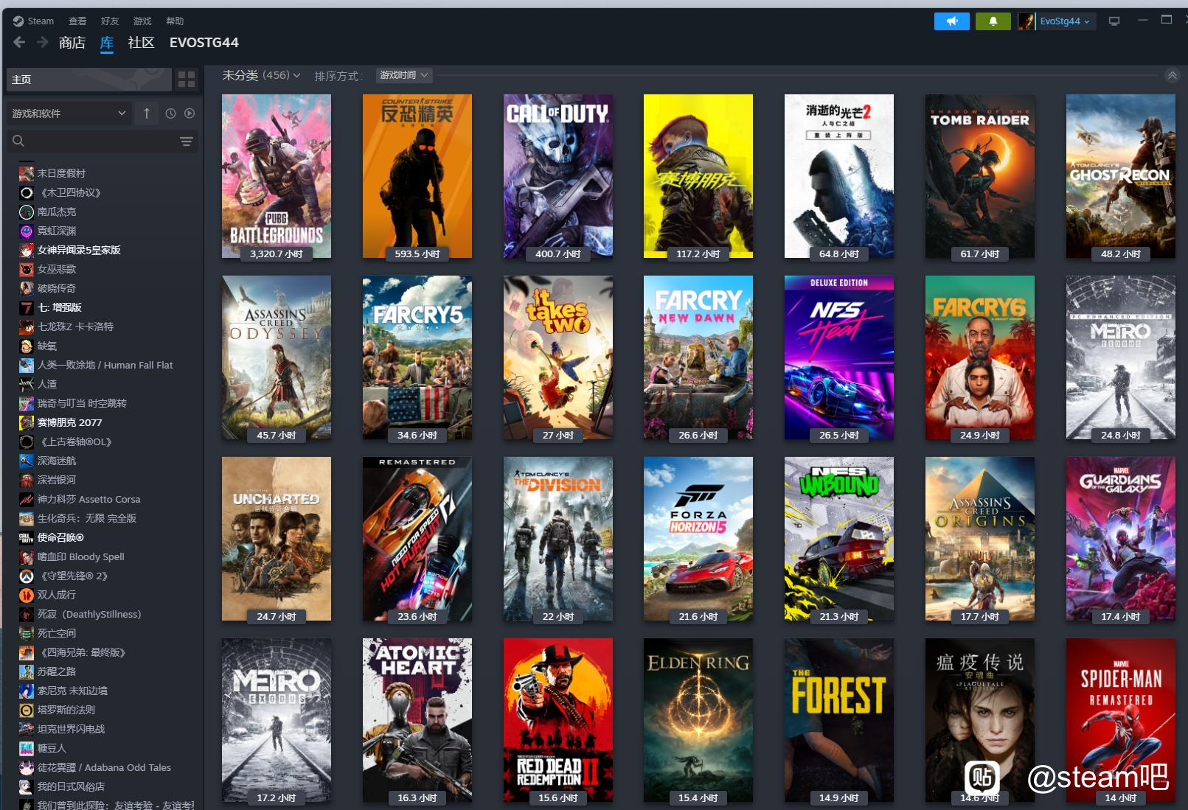Open the NFS Heat Deluxe Edition cover
The image size is (1188, 810).
click(x=839, y=357)
